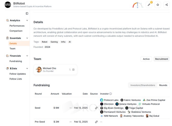
Task: Open the rating gauge showing grade C
Action: coord(138,5)
